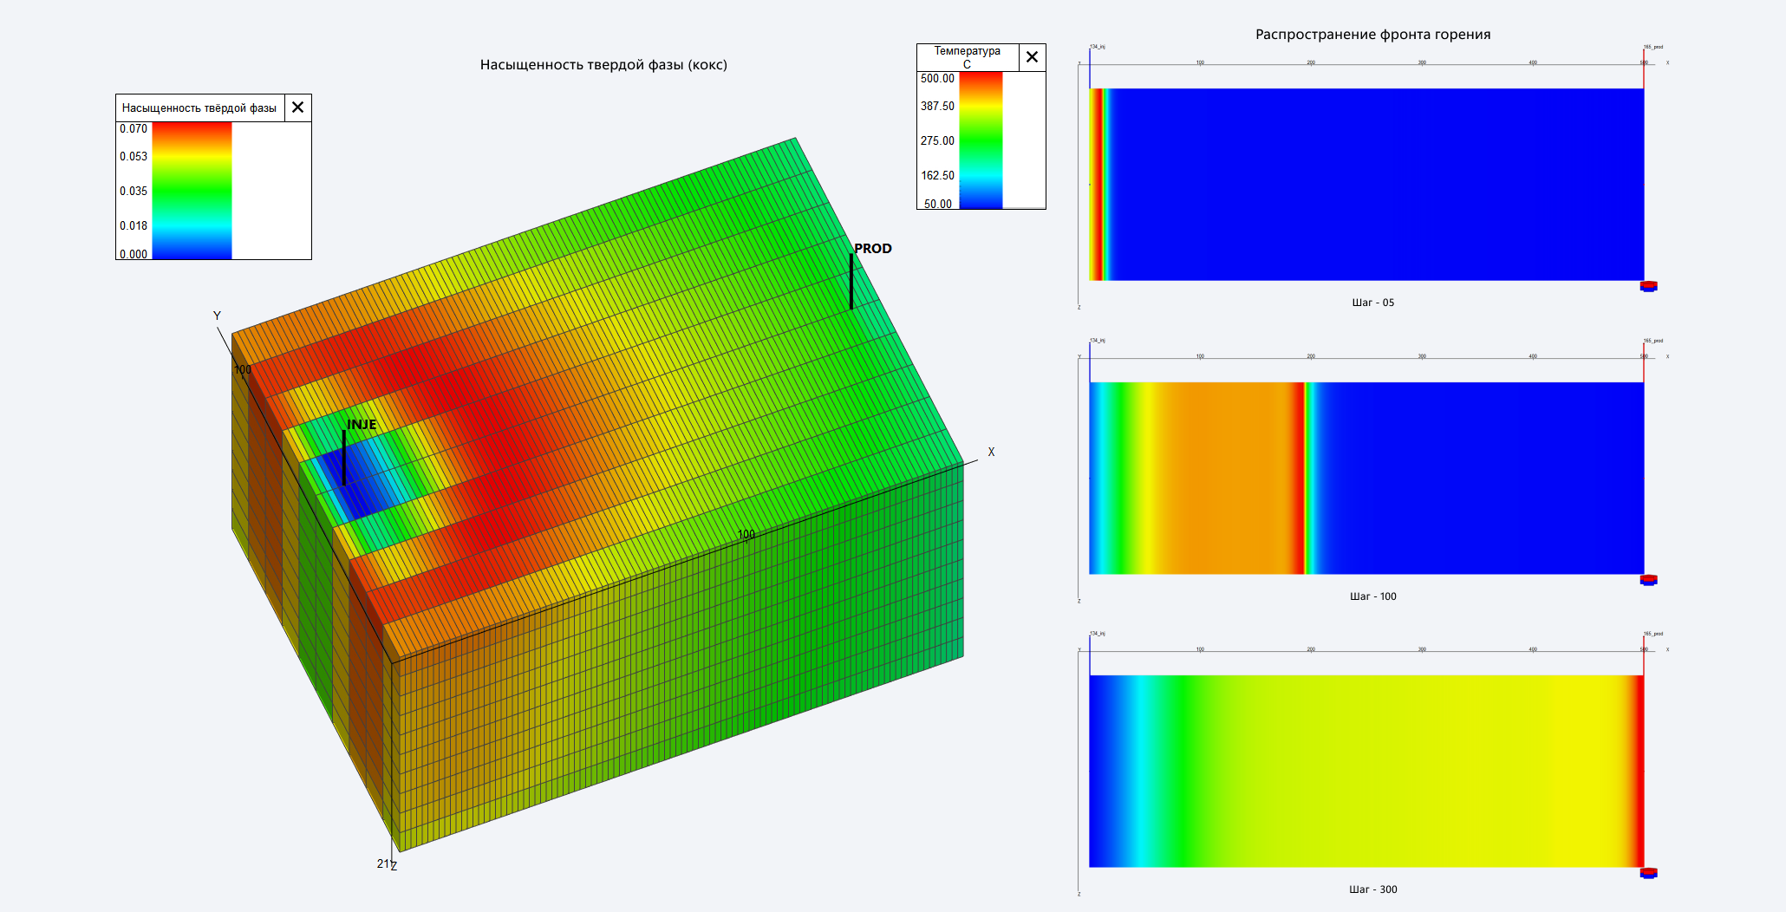Click the X axis label of 3D model

(x=991, y=452)
